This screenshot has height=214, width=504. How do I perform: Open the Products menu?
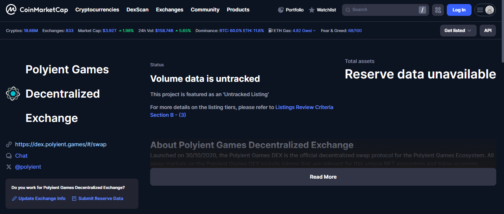(238, 10)
